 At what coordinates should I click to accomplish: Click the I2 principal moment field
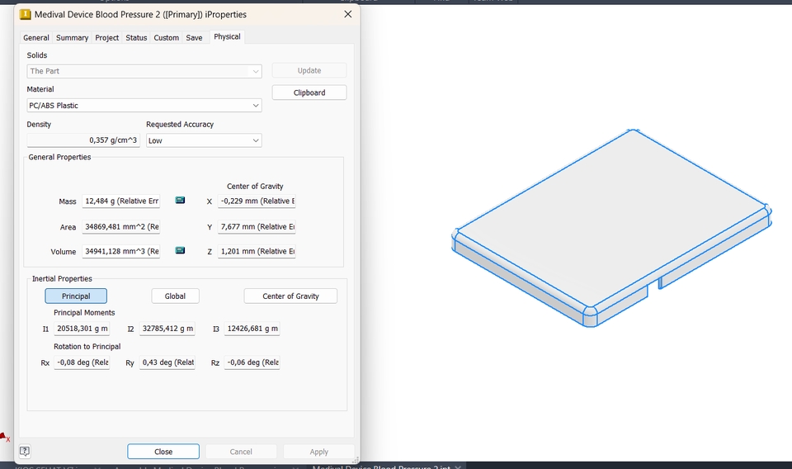[x=167, y=329]
